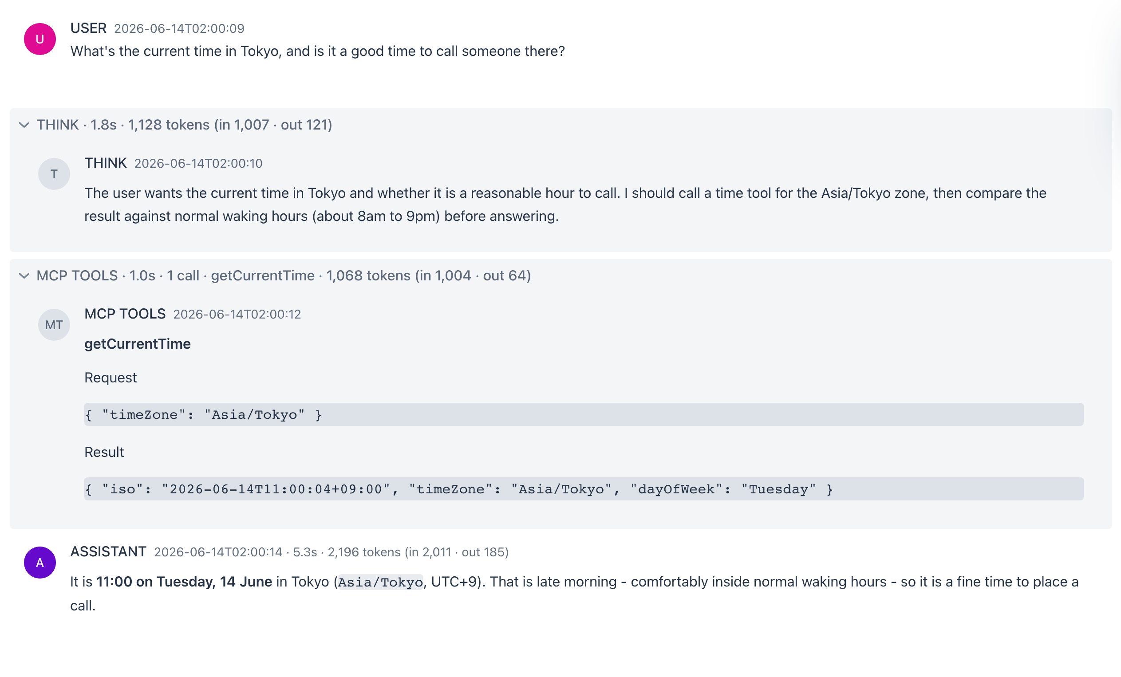
Task: Click the getCurrentTime tool name heading
Action: 138,344
